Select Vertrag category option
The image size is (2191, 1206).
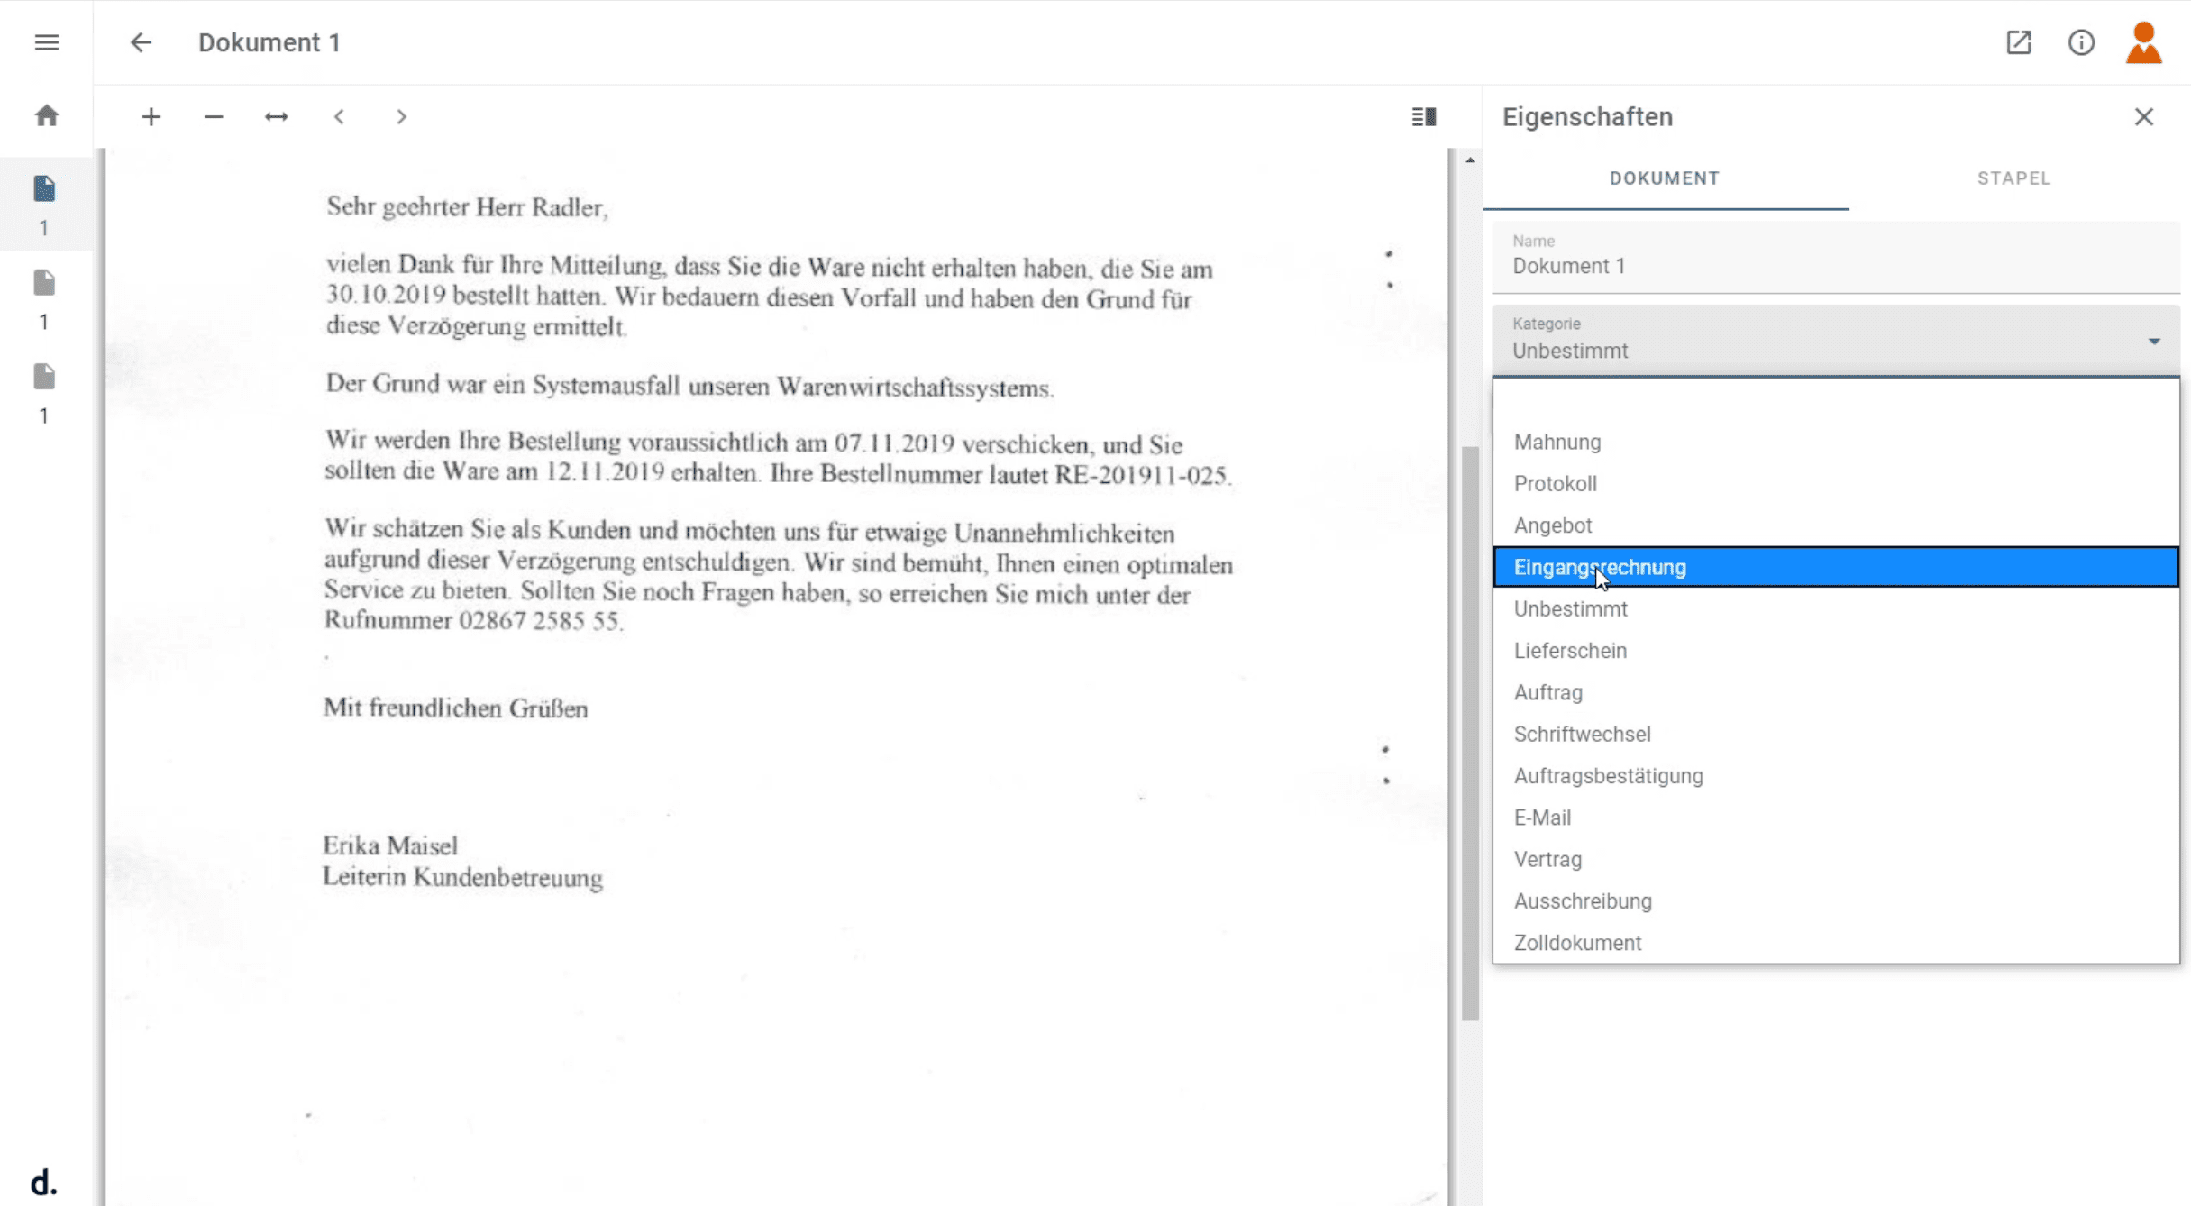(1836, 859)
